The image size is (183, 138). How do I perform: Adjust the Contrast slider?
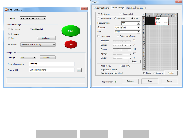pos(122,45)
